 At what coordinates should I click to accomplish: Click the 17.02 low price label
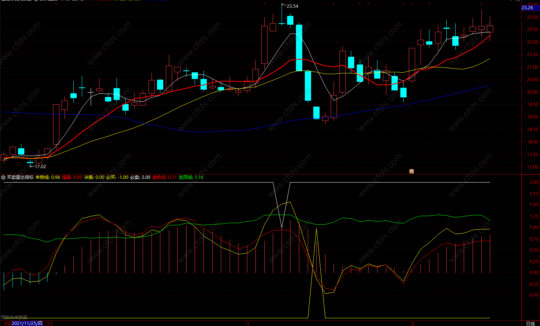pos(40,167)
